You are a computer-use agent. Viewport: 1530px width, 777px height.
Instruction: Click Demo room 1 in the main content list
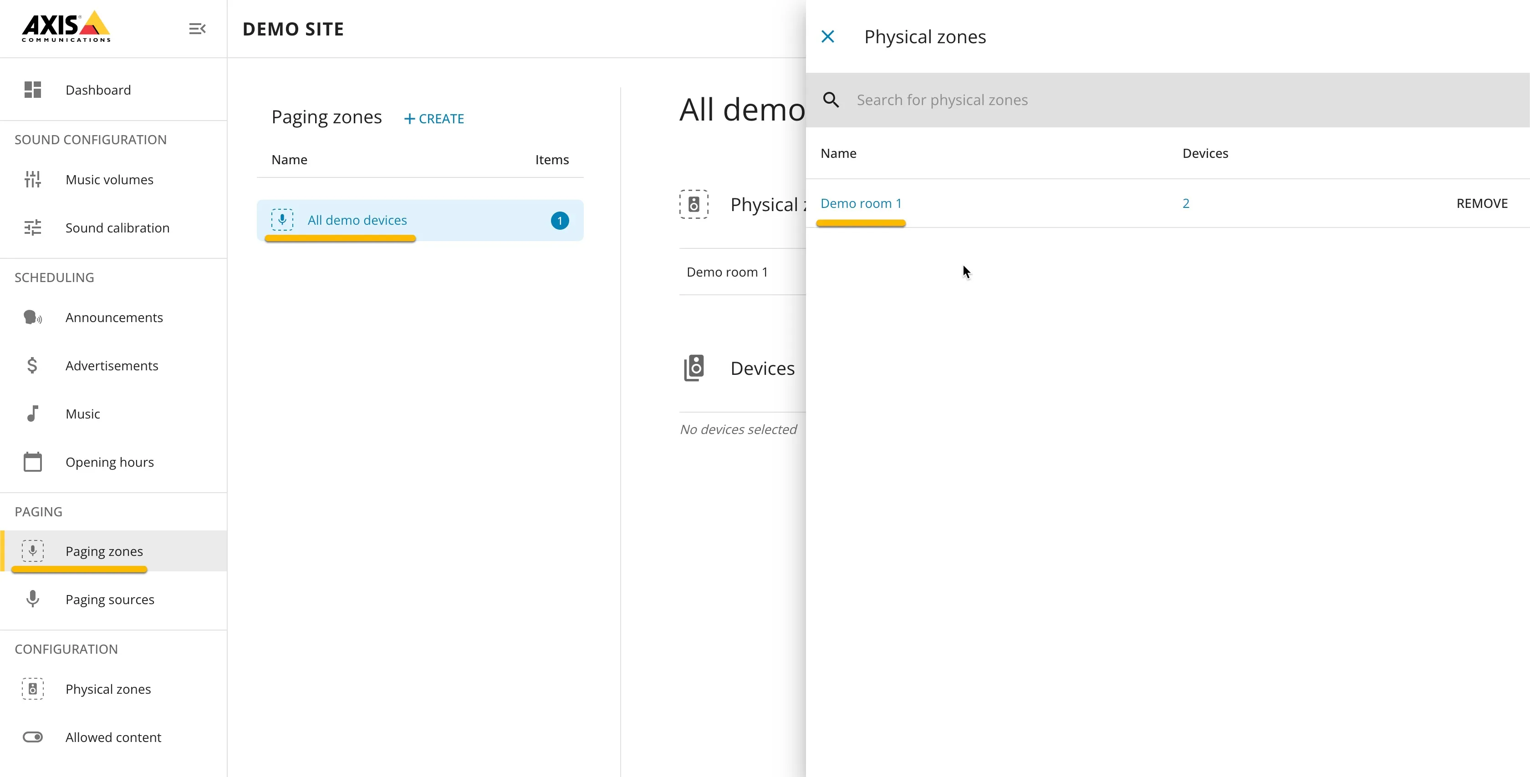(727, 271)
